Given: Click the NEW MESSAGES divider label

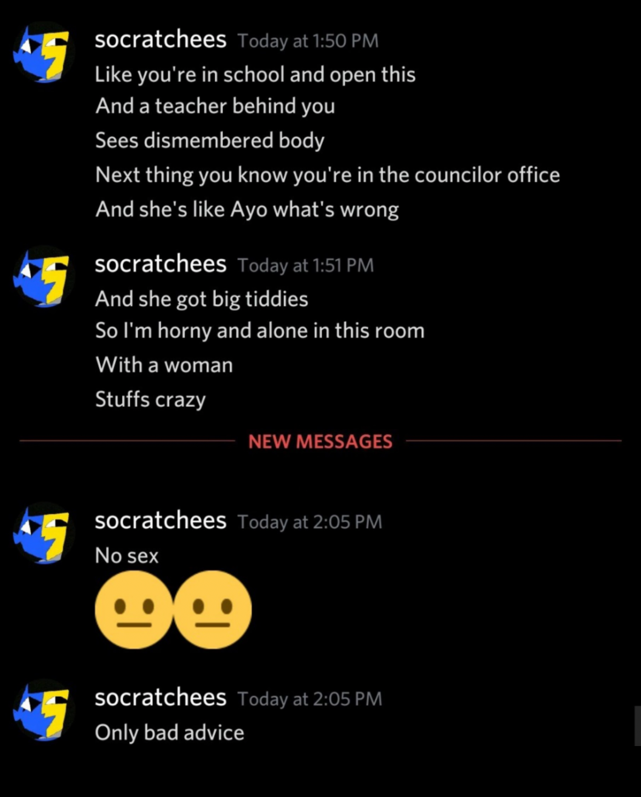Looking at the screenshot, I should point(321,441).
